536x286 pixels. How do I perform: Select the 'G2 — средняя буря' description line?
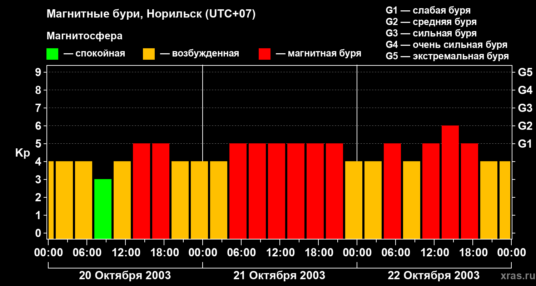(x=431, y=22)
